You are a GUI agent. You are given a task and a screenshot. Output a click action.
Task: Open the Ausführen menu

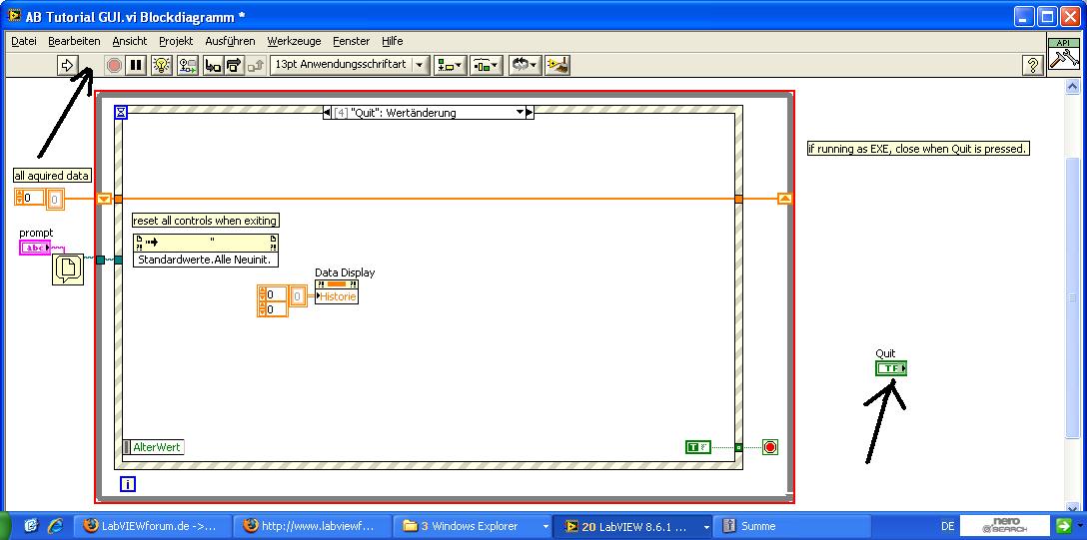pos(230,41)
